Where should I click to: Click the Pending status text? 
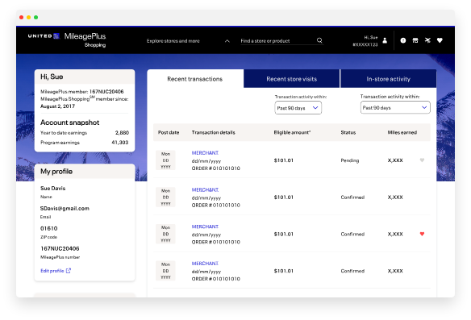pyautogui.click(x=350, y=160)
